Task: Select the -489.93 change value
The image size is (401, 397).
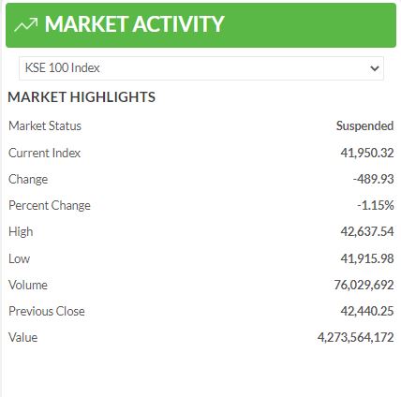Action: coord(373,179)
